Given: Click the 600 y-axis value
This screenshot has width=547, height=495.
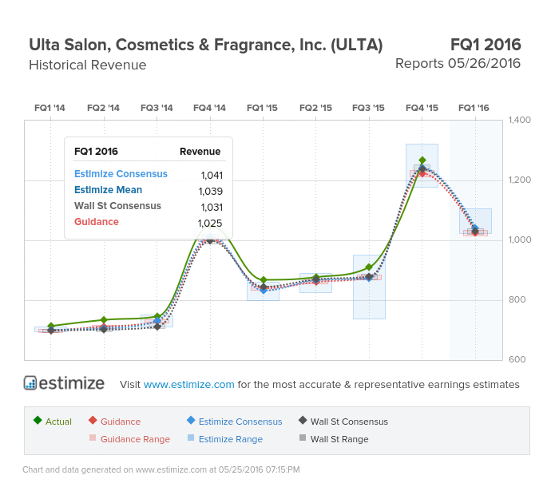Looking at the screenshot, I should 517,359.
